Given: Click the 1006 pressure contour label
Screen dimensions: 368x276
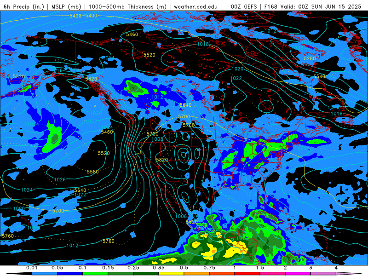Looking at the screenshot, I should coord(181,216).
